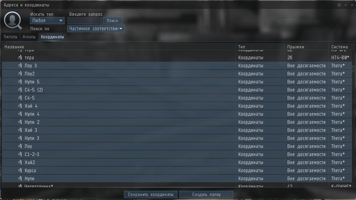The width and height of the screenshot is (356, 200).
Task: Open the Агенты tab
Action: pyautogui.click(x=29, y=37)
